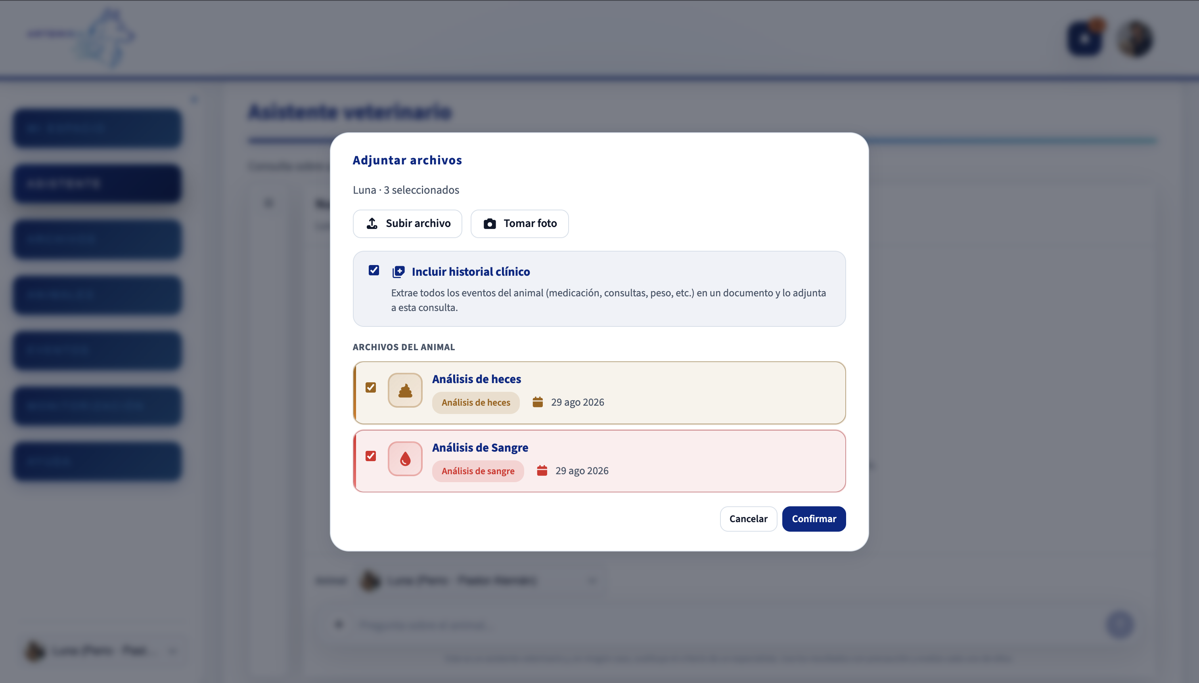
Task: Click the calendar icon in the Análisis de heces row
Action: tap(538, 402)
